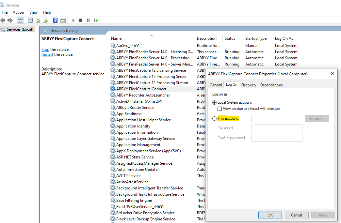The image size is (341, 223).
Task: Click the gear icon beside Base Filtering Engine
Action: (113, 200)
